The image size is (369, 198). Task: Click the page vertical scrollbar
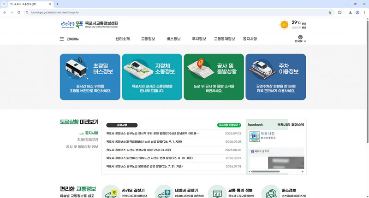[367, 82]
